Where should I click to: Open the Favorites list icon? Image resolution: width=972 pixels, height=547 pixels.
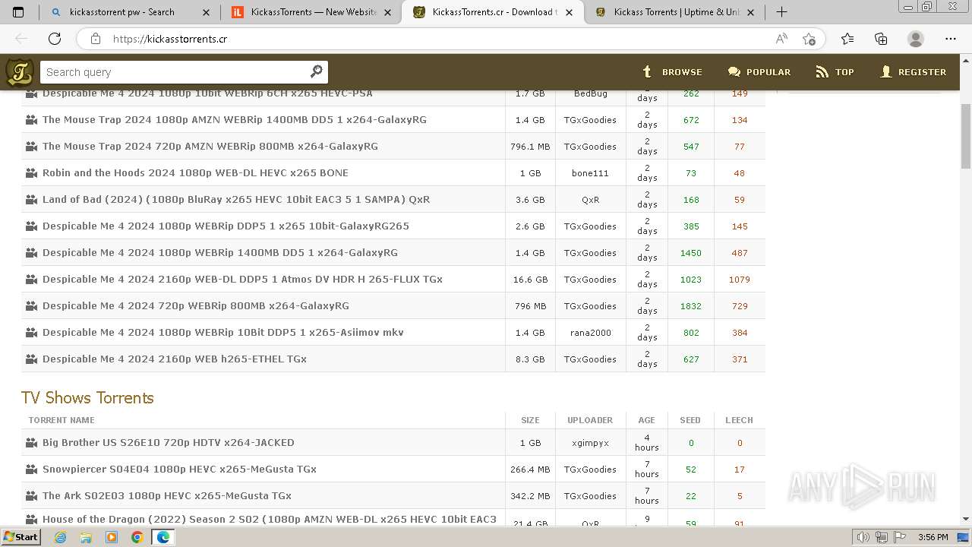[x=847, y=39]
